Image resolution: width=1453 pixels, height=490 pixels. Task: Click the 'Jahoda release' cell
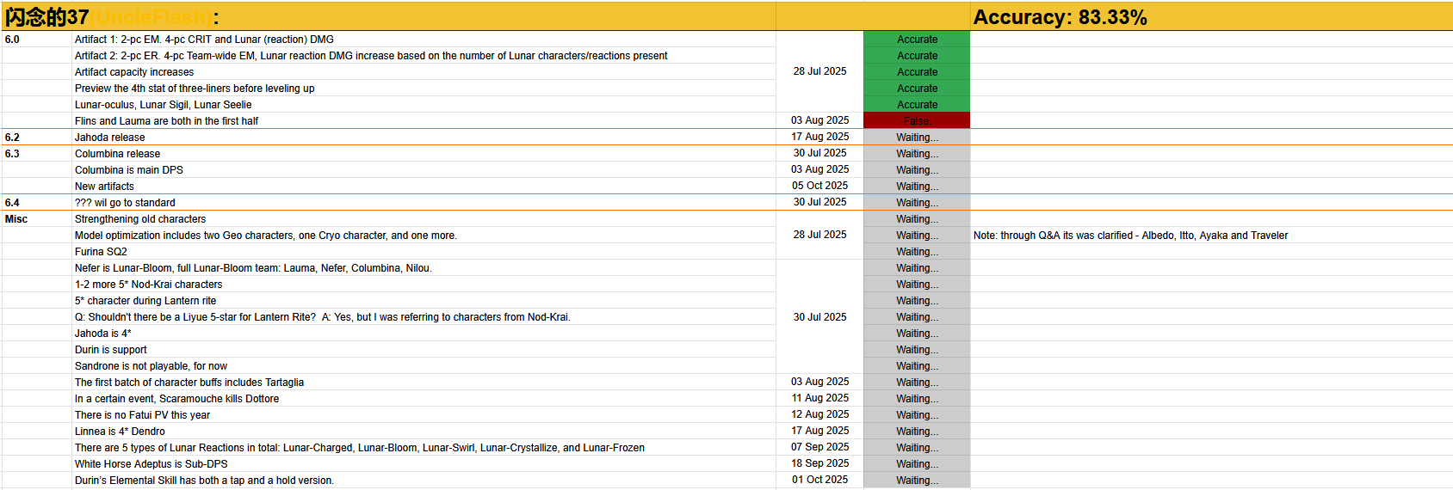[x=424, y=138]
